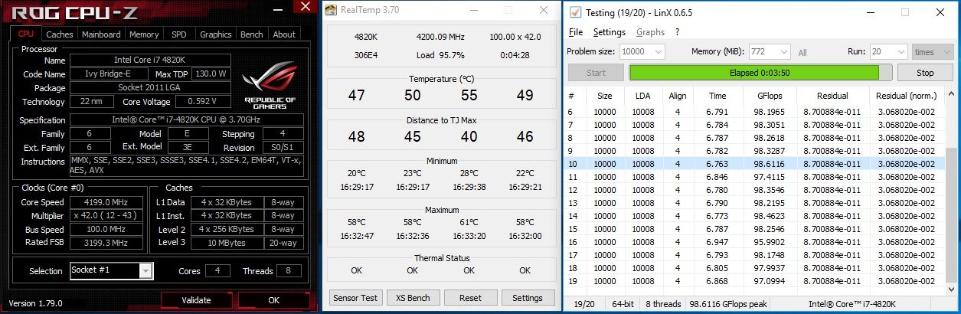The height and width of the screenshot is (314, 961).
Task: Click OK button in CPU-Z
Action: 274,300
